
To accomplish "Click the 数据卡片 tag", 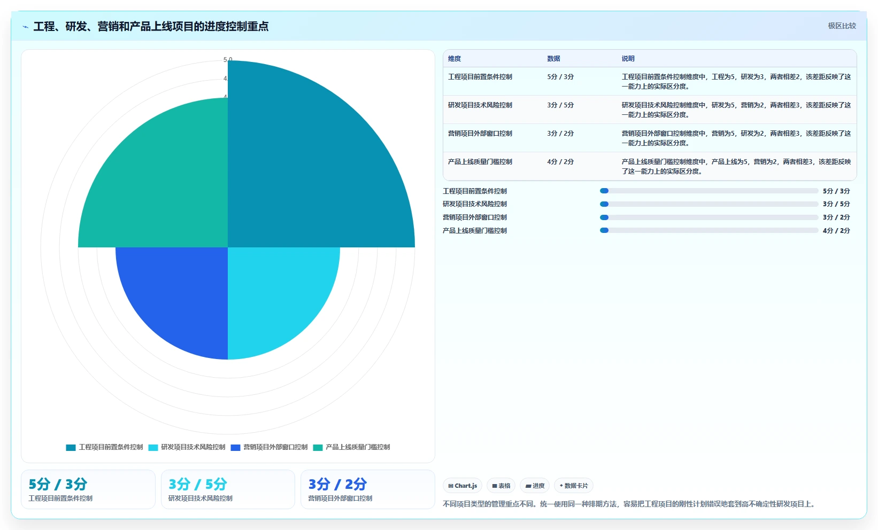I will coord(573,486).
